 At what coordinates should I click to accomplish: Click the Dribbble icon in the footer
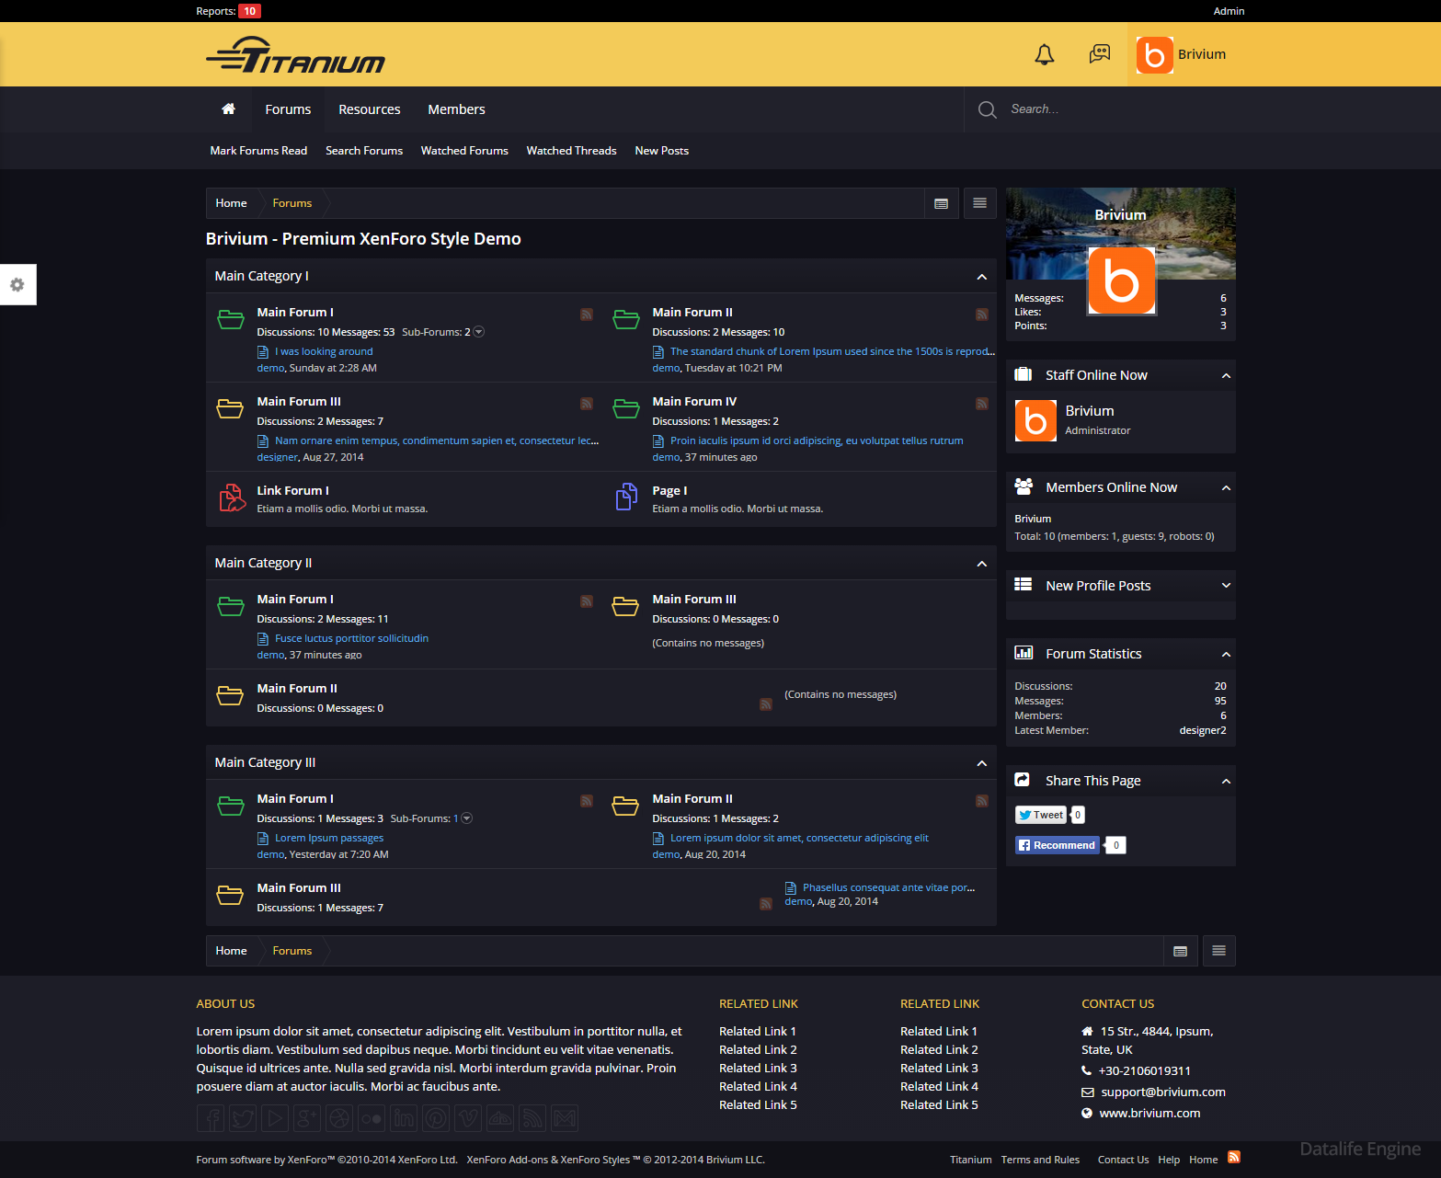click(339, 1118)
